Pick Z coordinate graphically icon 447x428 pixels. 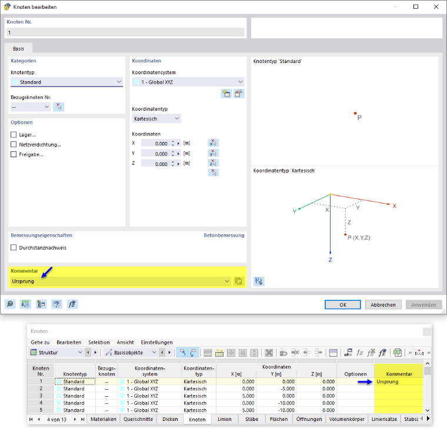point(214,163)
